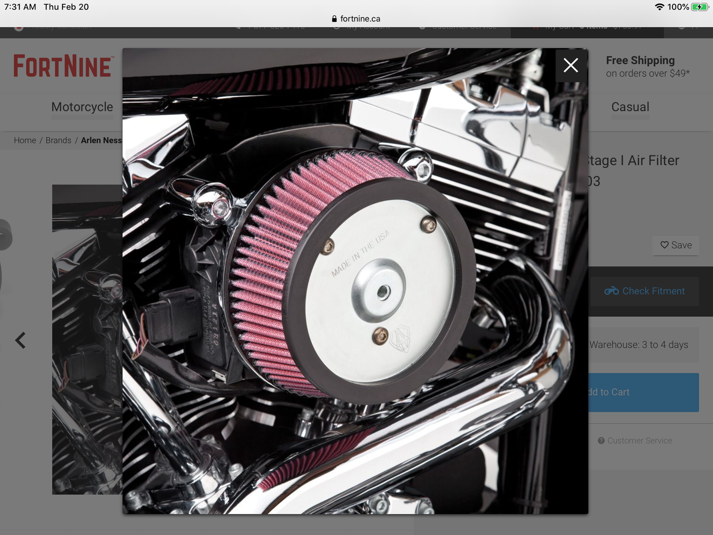Tap the padlock icon in address bar

(x=334, y=19)
